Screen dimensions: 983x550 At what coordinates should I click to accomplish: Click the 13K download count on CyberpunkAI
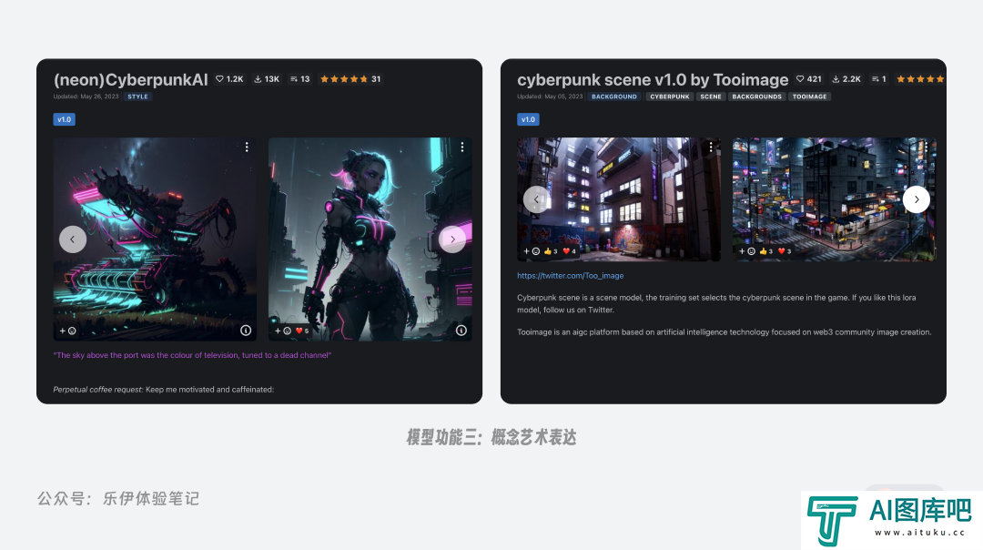(267, 79)
